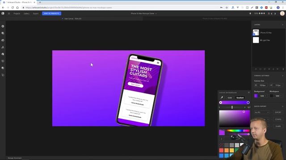Pick the orange preset swatch
Screen dimensions: 286x160
pos(227,150)
